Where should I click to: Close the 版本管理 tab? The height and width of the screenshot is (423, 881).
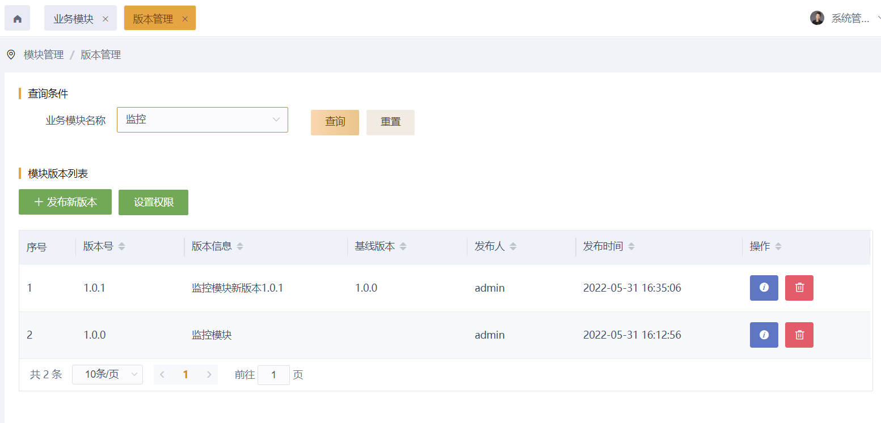pyautogui.click(x=185, y=19)
